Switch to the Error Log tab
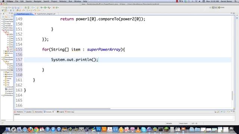This screenshot has height=134, width=239. [x=70, y=112]
